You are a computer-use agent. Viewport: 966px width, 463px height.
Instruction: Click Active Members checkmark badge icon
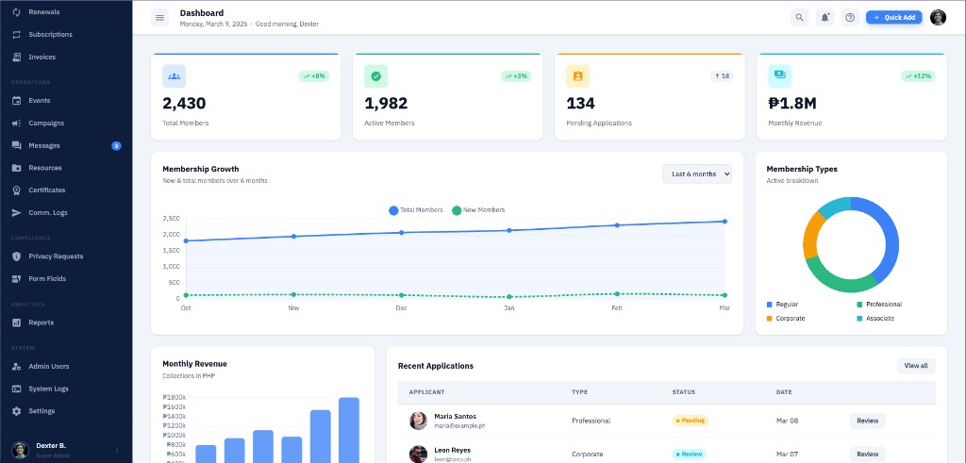[375, 76]
